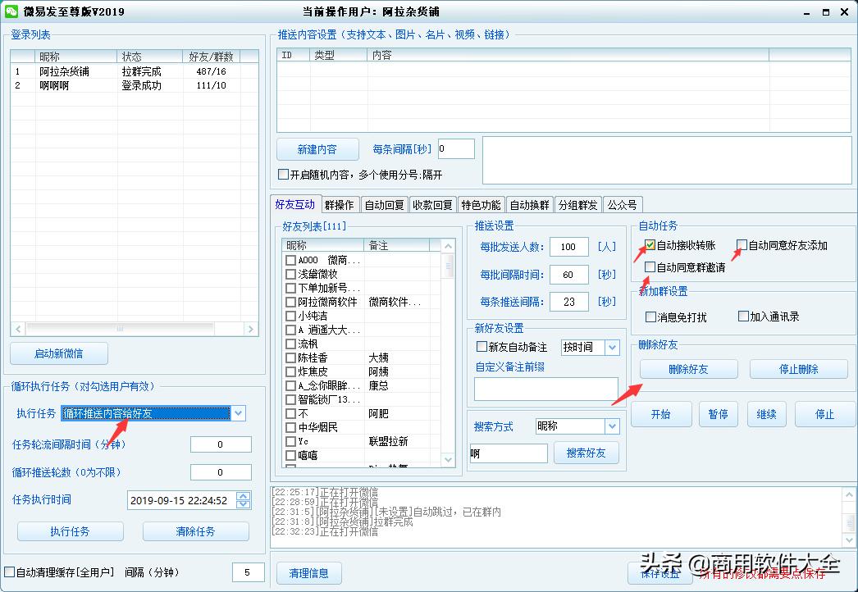
Task: Select the 公众号 tab
Action: (623, 204)
